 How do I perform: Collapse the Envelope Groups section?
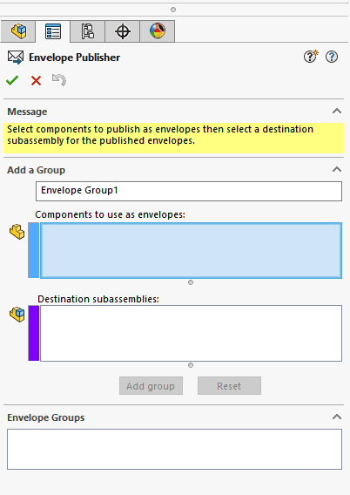click(337, 417)
